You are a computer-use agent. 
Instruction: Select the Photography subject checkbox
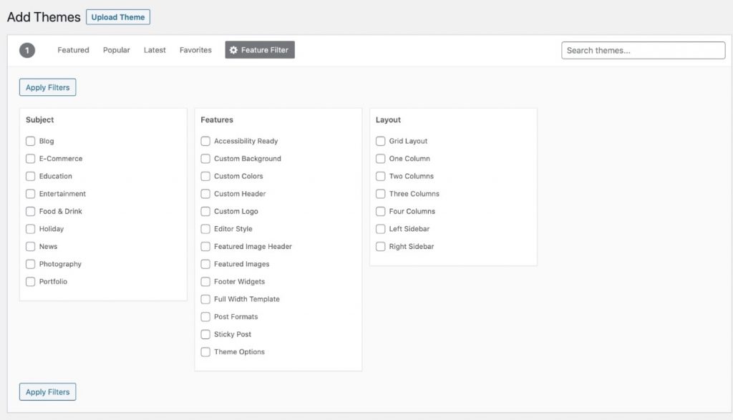30,263
